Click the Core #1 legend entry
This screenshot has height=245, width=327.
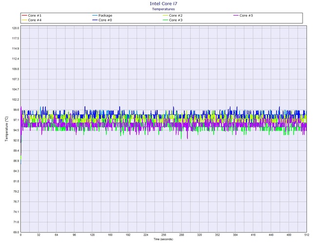tap(32, 16)
